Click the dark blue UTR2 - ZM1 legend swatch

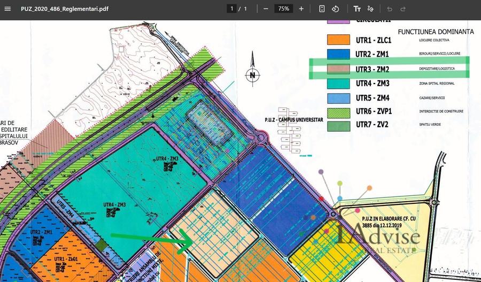coord(338,54)
